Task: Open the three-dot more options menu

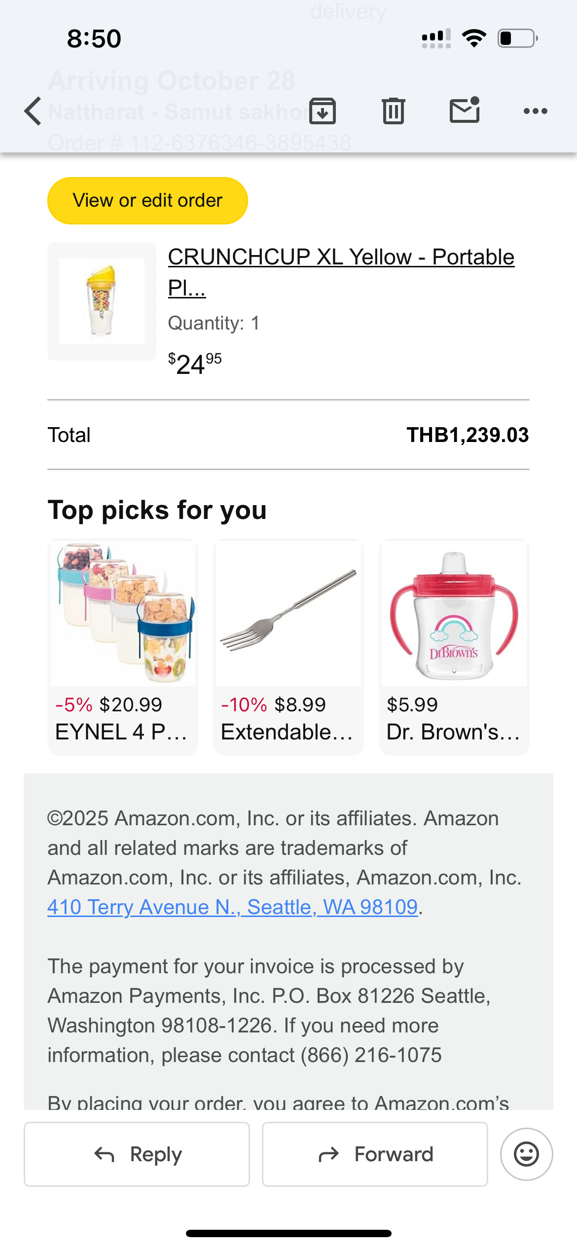Action: coord(535,111)
